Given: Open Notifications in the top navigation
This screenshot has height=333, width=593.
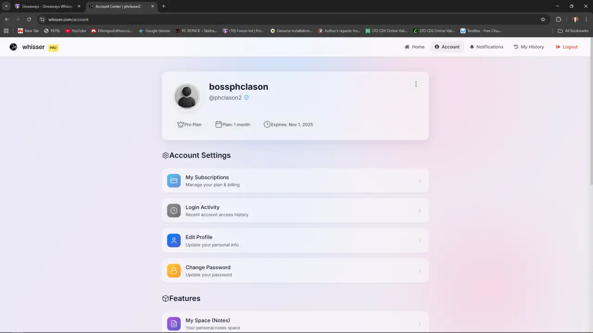Looking at the screenshot, I should click(486, 47).
